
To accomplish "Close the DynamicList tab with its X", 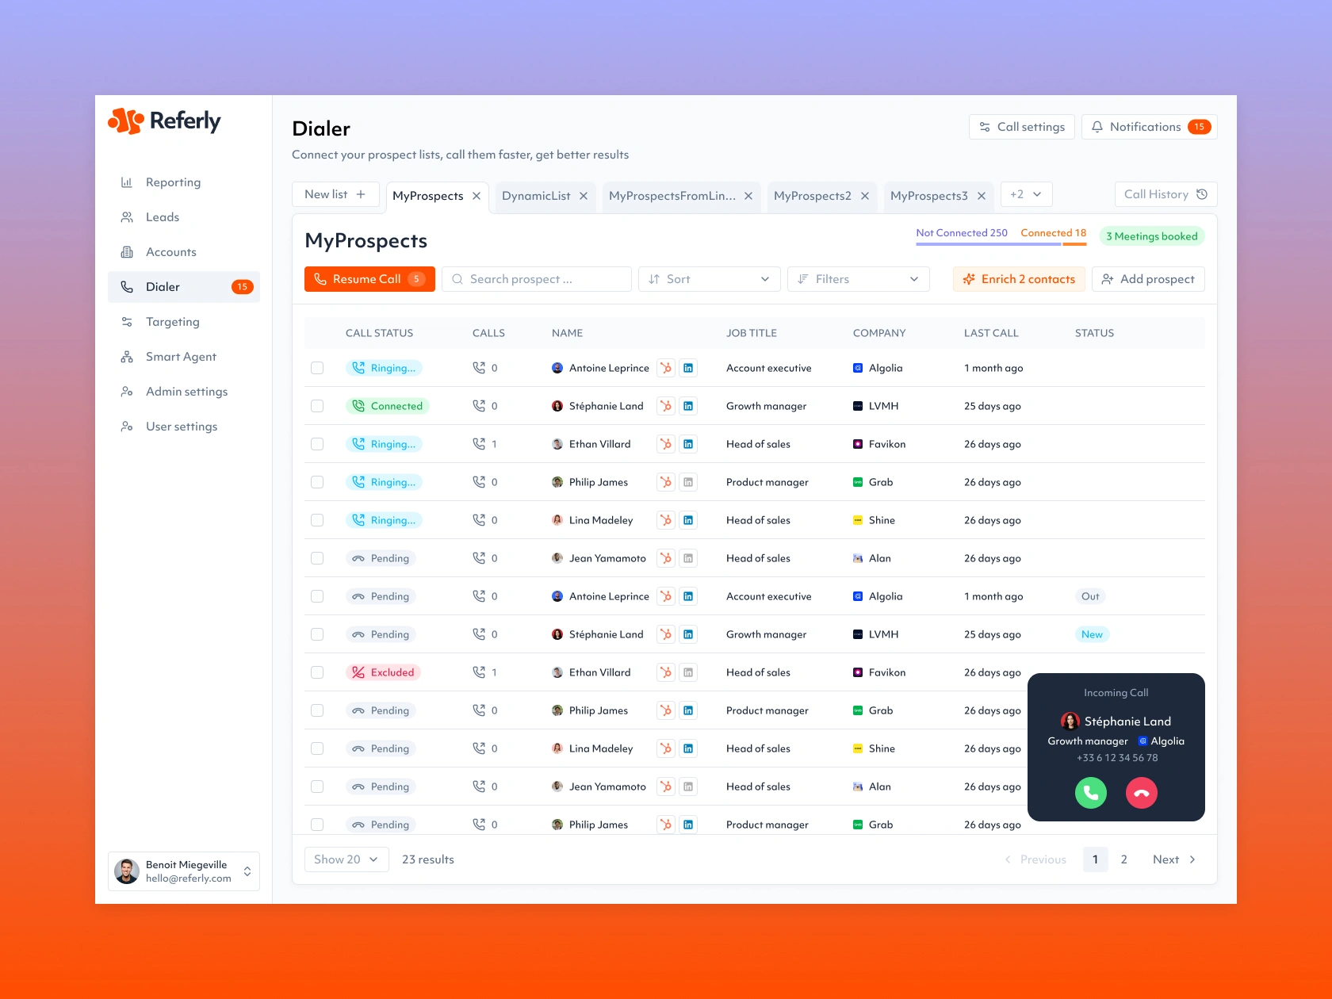I will 584,196.
